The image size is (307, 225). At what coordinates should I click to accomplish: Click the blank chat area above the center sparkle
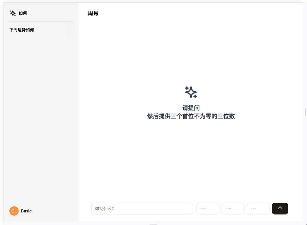(x=191, y=53)
